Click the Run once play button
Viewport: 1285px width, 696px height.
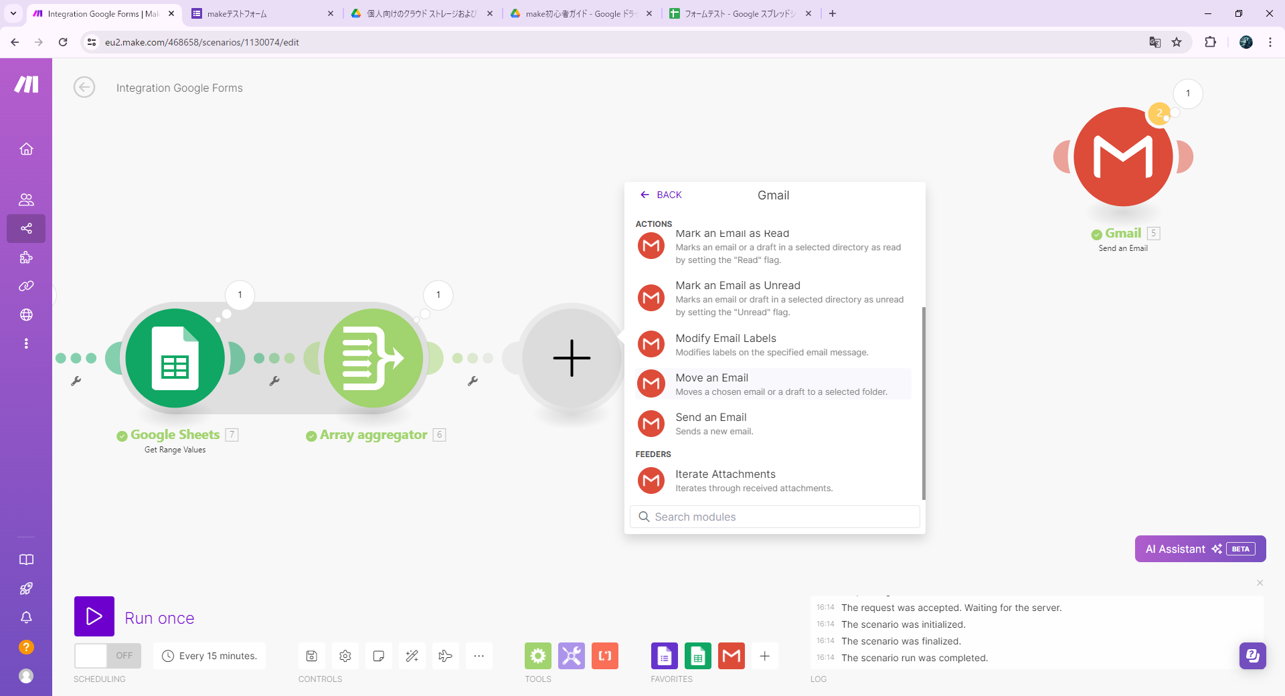tap(94, 616)
